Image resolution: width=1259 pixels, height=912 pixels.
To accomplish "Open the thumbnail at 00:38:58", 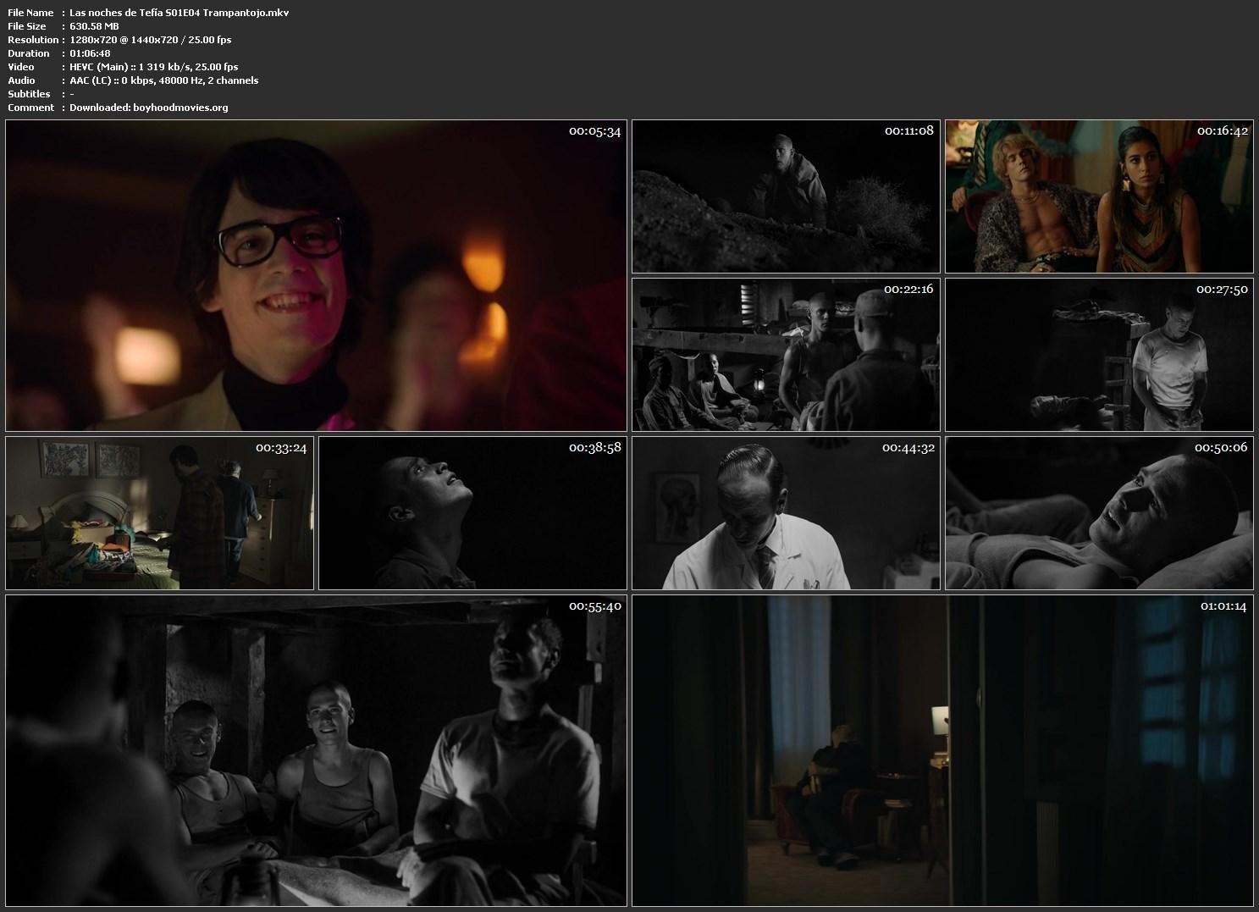I will point(472,513).
